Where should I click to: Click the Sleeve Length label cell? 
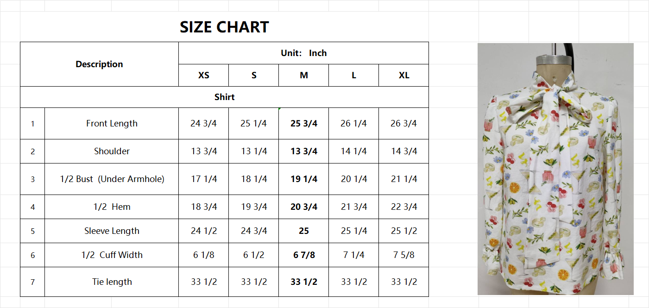tap(112, 231)
